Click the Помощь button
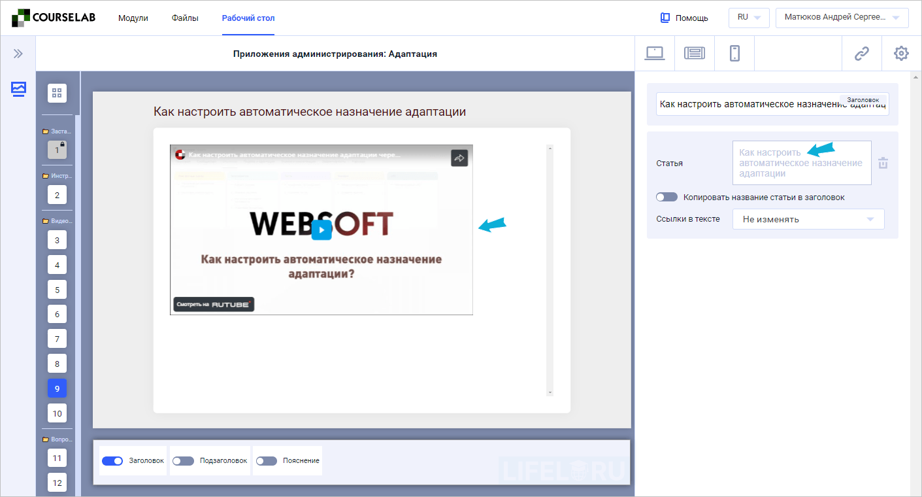922x497 pixels. pyautogui.click(x=684, y=18)
